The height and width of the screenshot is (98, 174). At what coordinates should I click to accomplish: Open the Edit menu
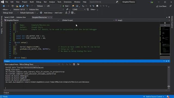point(12,2)
